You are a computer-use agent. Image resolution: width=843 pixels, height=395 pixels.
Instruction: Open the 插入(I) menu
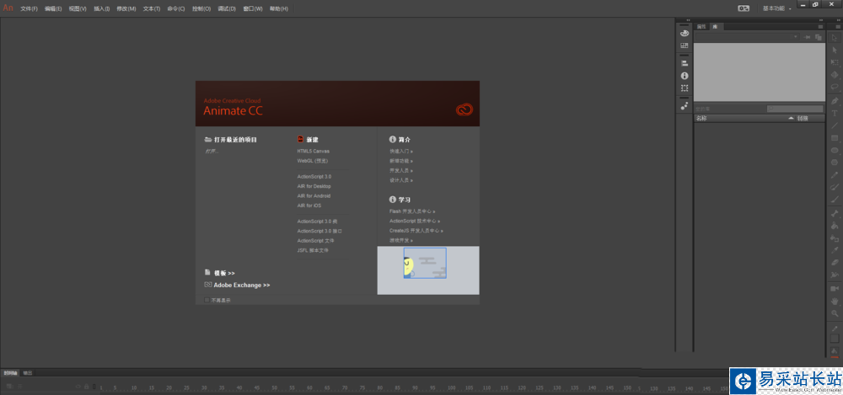pyautogui.click(x=102, y=8)
